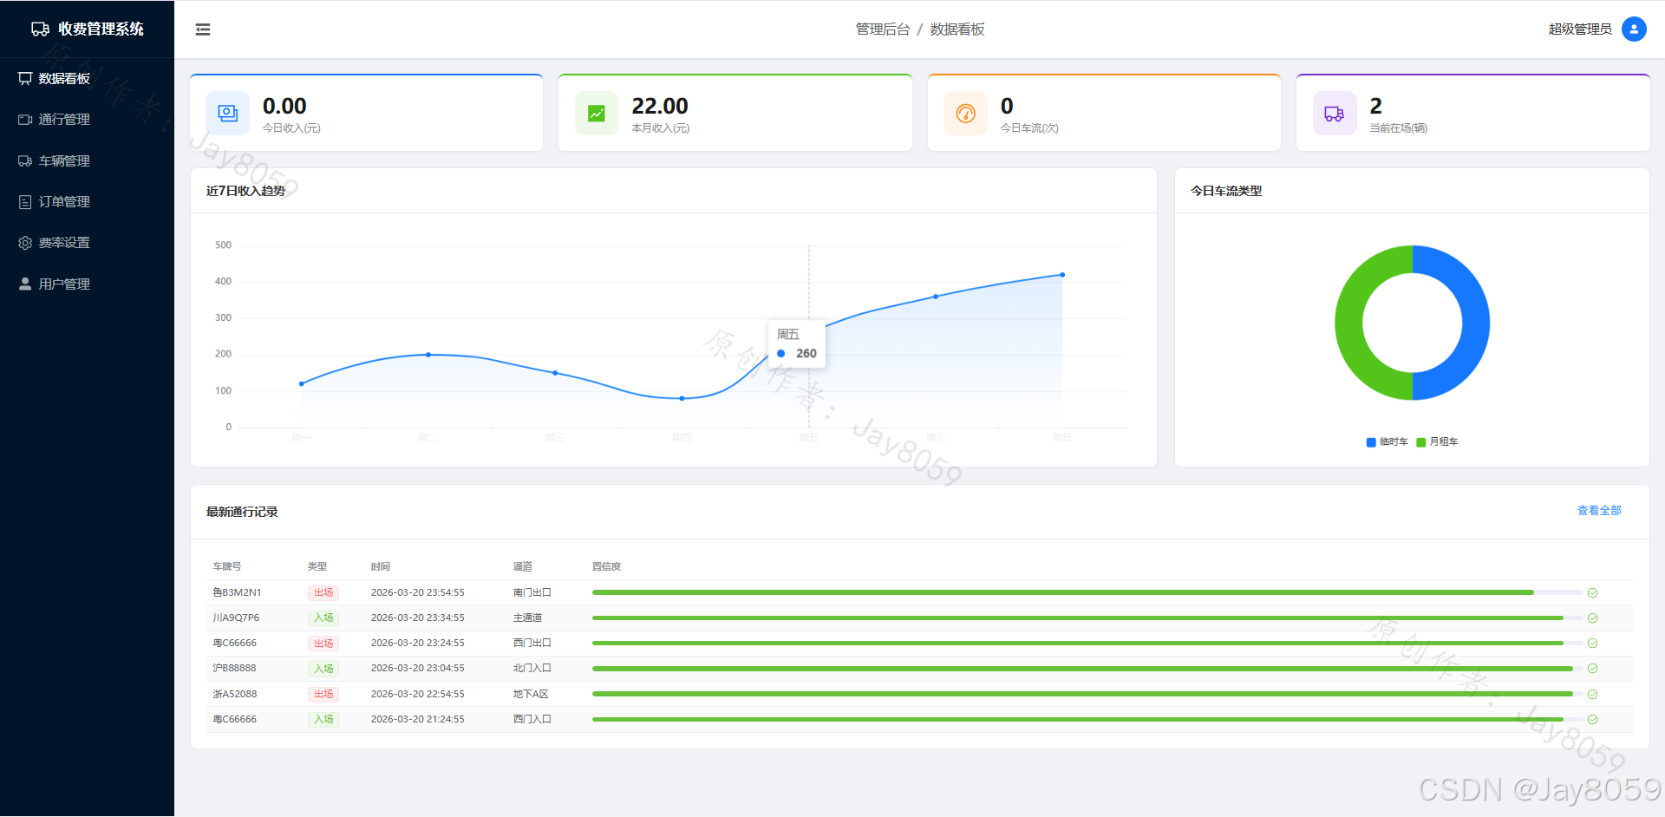Click the 北门入口 lane cell
Image resolution: width=1665 pixels, height=817 pixels.
point(532,669)
